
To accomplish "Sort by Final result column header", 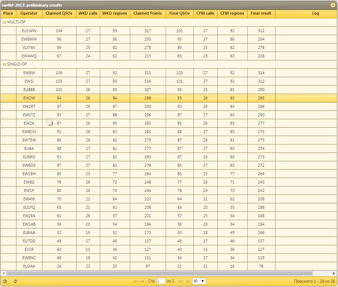I will (261, 14).
